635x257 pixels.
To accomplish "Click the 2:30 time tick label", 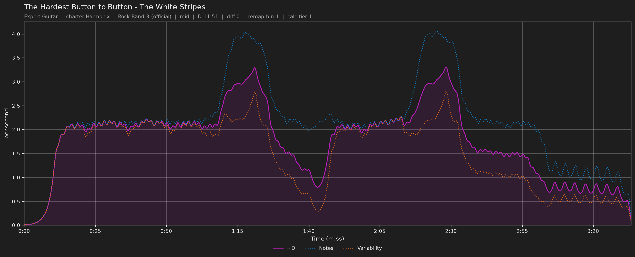I will 451,231.
